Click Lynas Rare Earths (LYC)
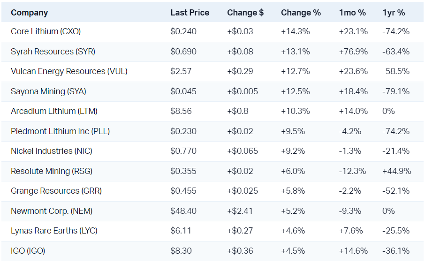Viewport: 425px width, 264px height. [54, 231]
